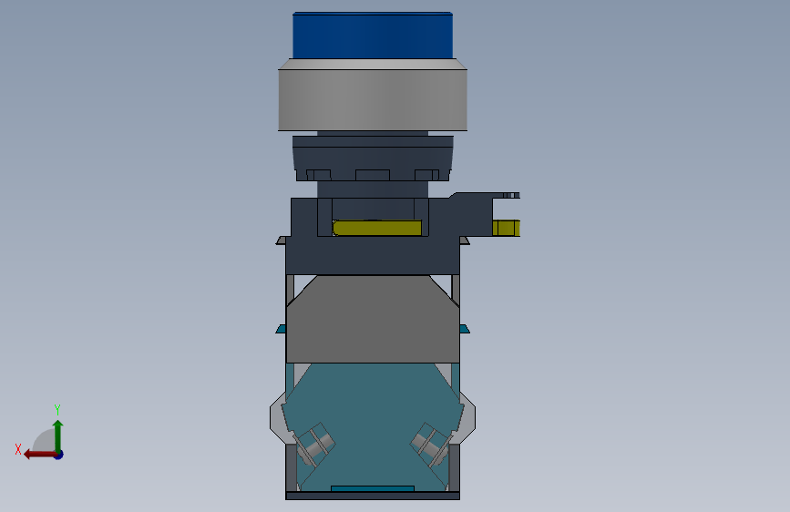This screenshot has width=790, height=512.
Task: Click the green Y axis arrow
Action: point(58,435)
